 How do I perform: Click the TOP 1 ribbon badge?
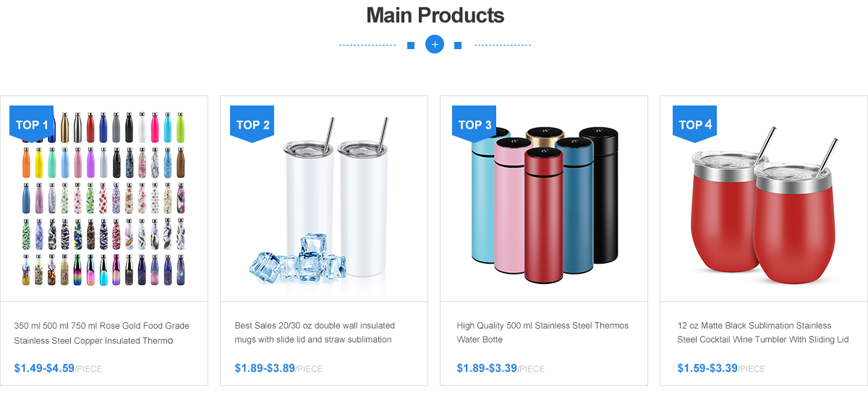pos(32,124)
